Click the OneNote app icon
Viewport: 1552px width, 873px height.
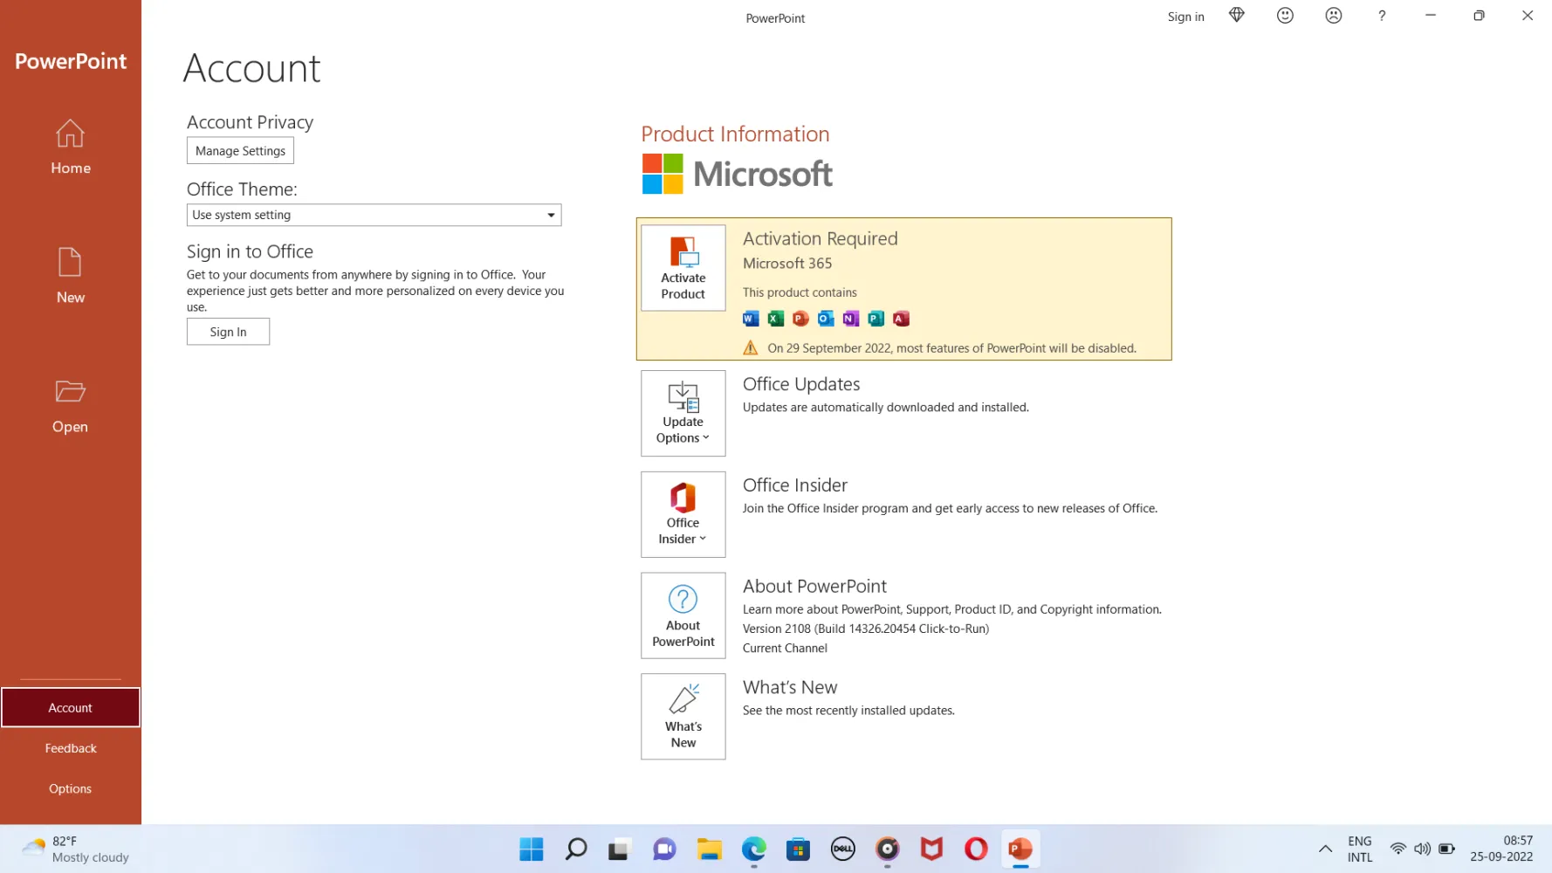pos(851,319)
